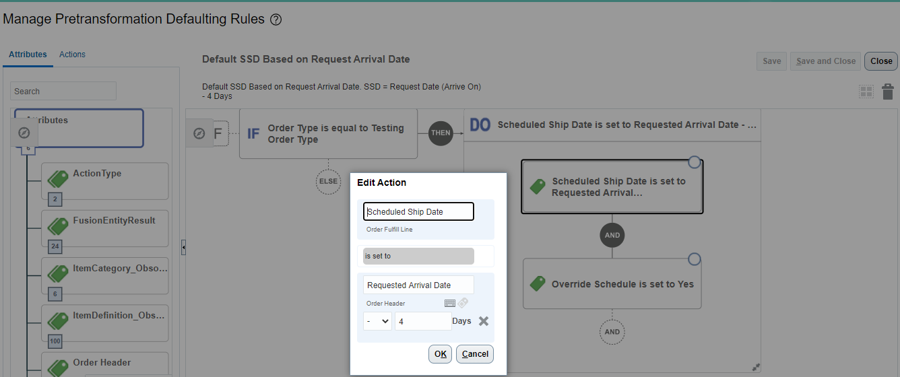Viewport: 900px width, 377px height.
Task: Click the compass navigator icon over the Attributes tree
Action: (24, 133)
